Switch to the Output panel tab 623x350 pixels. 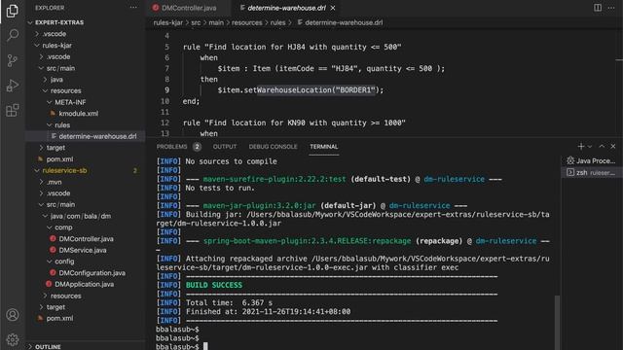[x=225, y=147]
